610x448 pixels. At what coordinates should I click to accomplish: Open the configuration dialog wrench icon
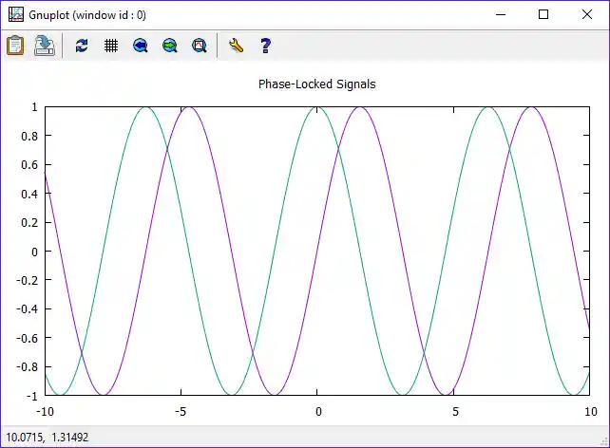click(237, 45)
